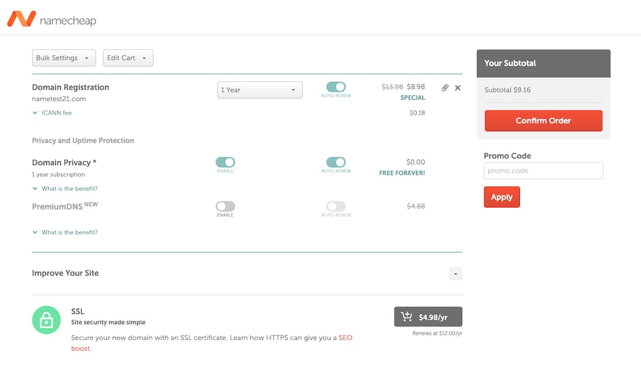Toggle PremiumDNS auto-renew switch
Screen dimensions: 641x365
336,206
